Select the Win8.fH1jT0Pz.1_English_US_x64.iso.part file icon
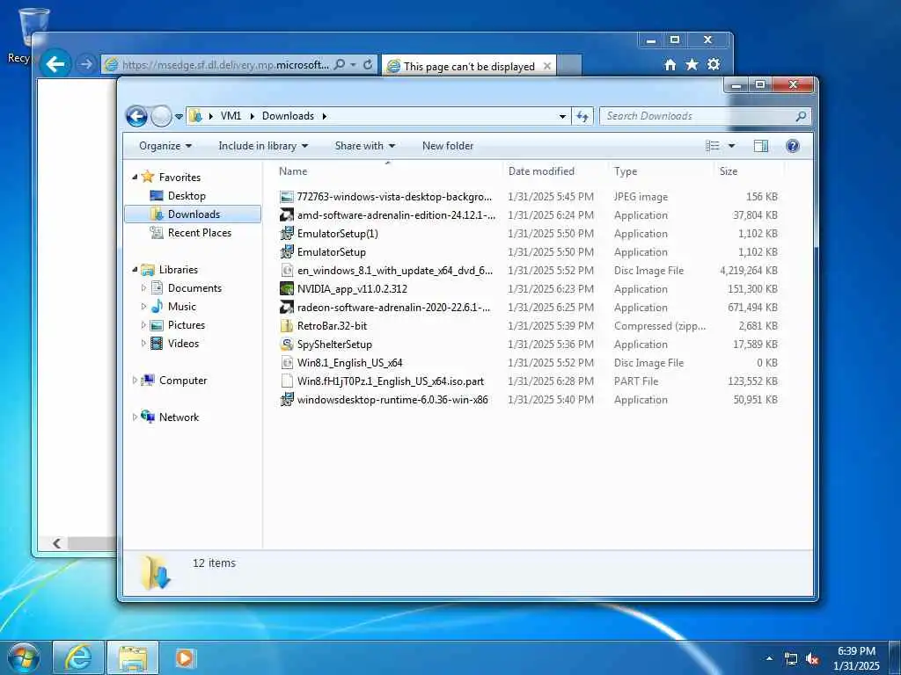The height and width of the screenshot is (675, 901). click(x=286, y=381)
